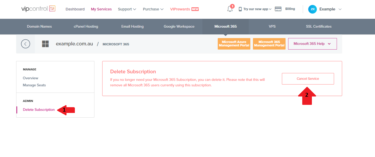Click the NEW badge beside VIPrewards
The width and height of the screenshot is (375, 157).
pos(195,9)
